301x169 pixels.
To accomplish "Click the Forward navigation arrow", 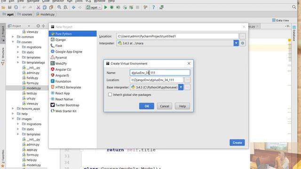I will 80,8.
